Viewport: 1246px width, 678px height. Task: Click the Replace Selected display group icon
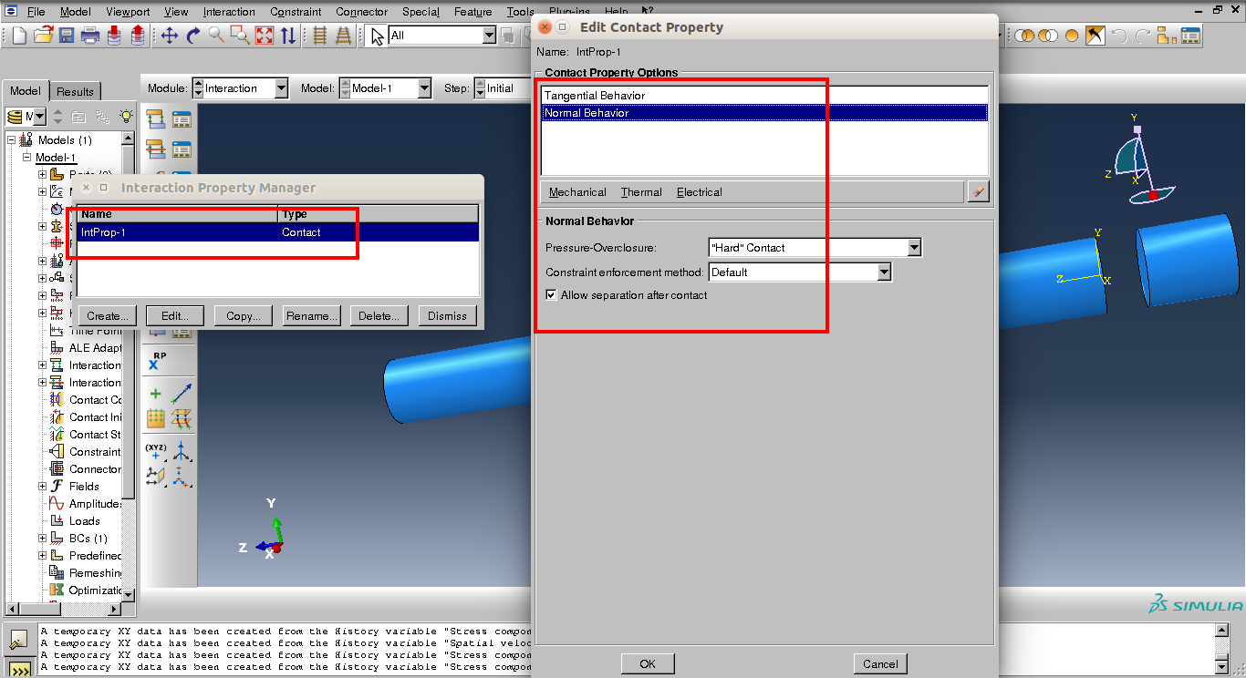[1025, 36]
